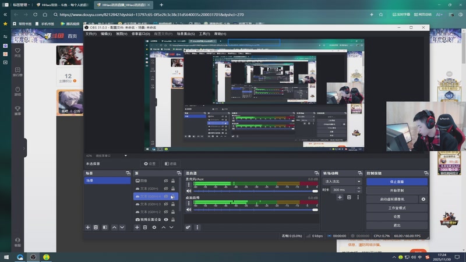466x262 pixels.
Task: Open OBS 工具(T) menu
Action: click(x=204, y=34)
